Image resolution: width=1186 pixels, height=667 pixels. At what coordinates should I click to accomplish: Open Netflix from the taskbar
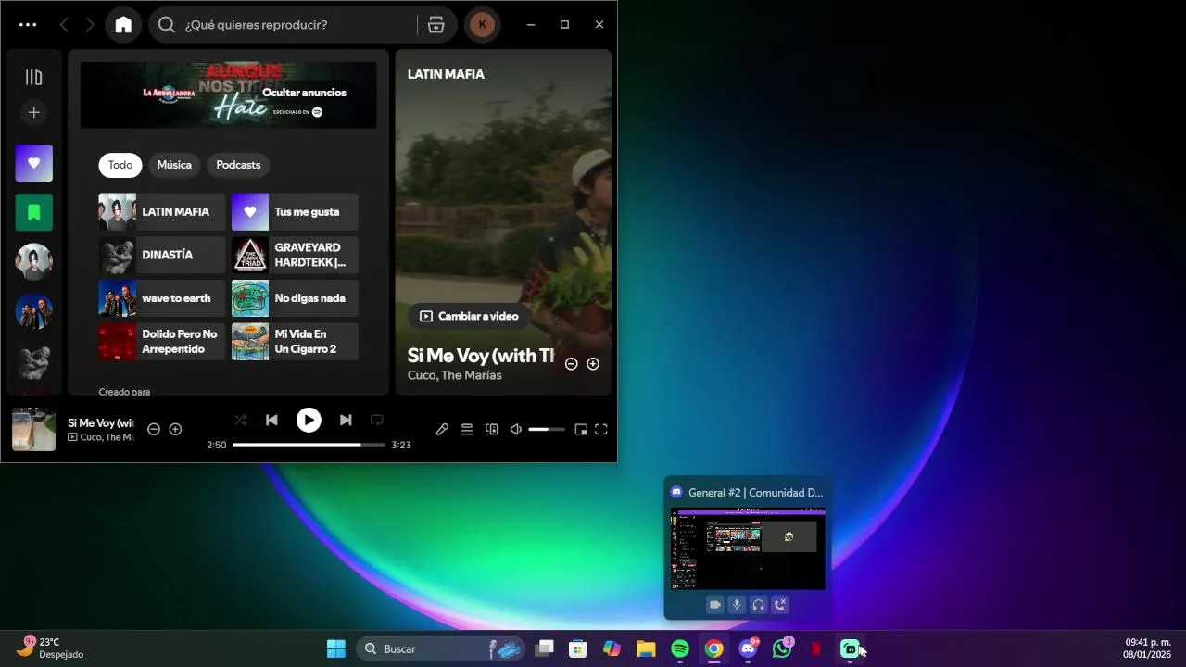tap(816, 648)
